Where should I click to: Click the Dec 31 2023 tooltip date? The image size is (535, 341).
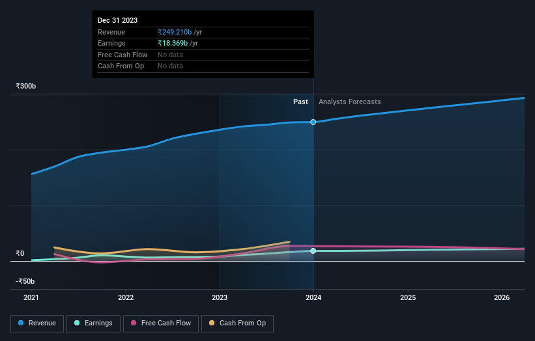pyautogui.click(x=117, y=20)
